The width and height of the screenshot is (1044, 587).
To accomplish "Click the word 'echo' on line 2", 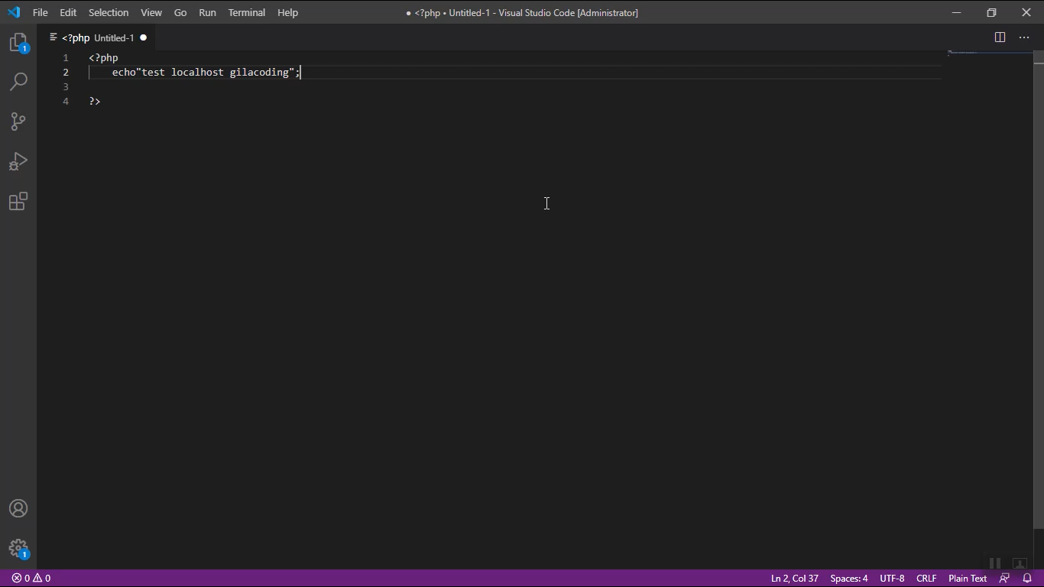I will [x=124, y=73].
